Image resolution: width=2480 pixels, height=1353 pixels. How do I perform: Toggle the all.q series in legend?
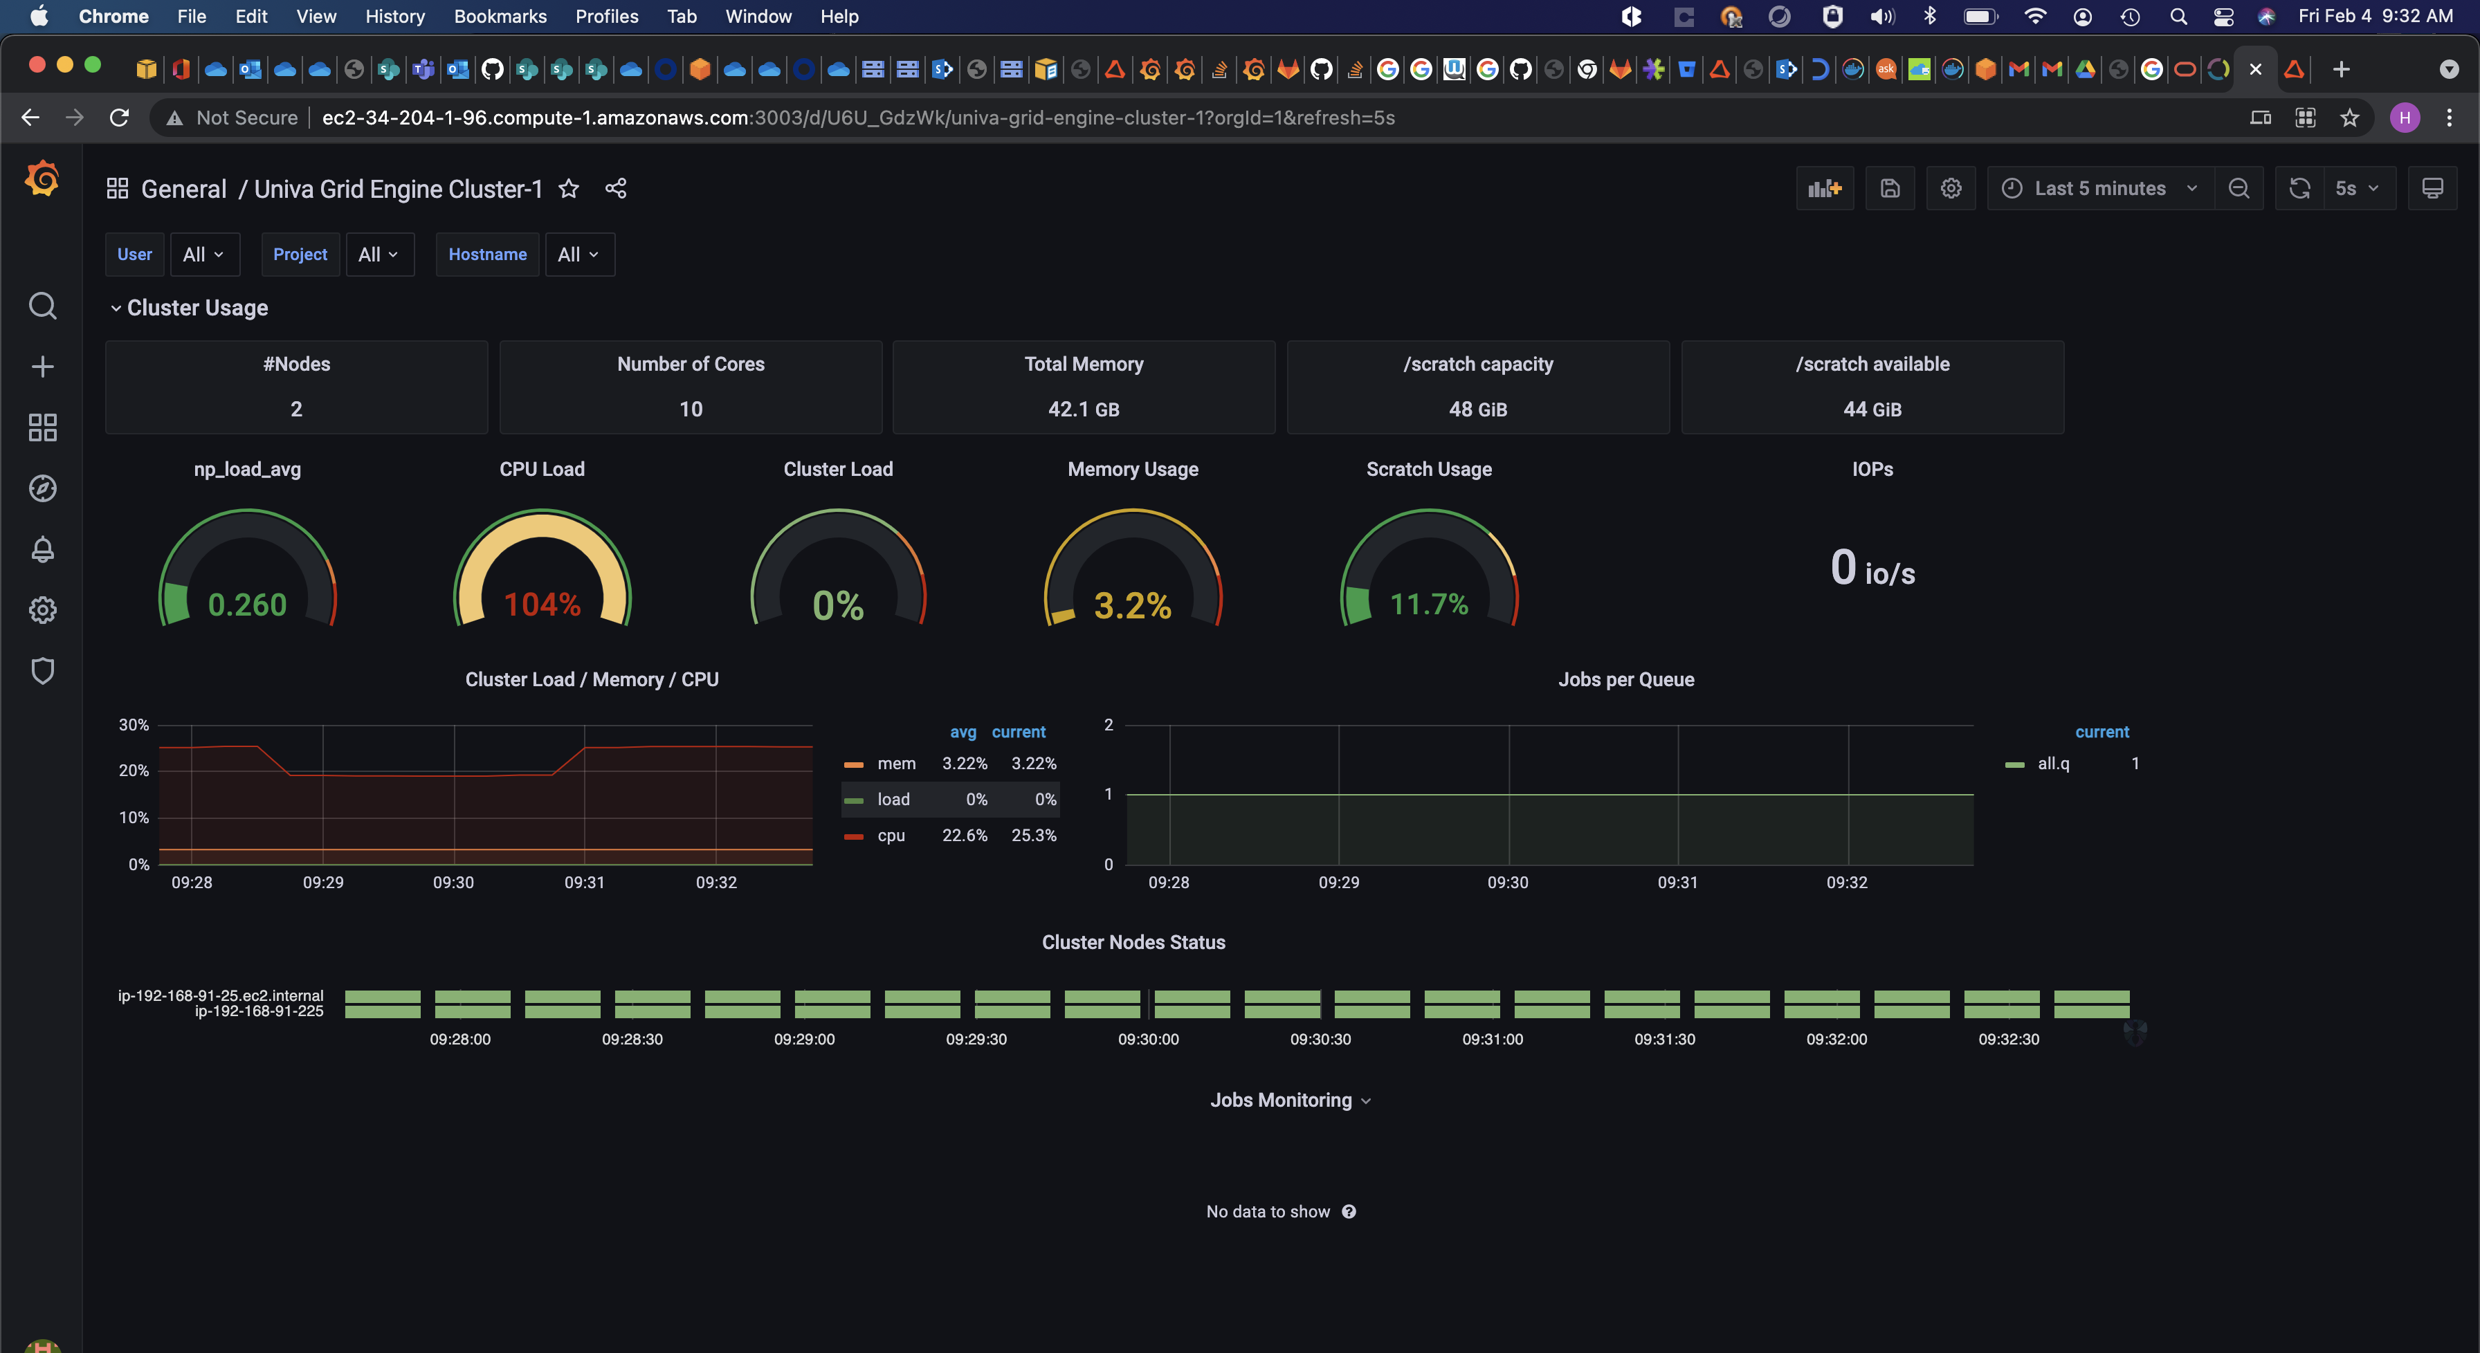point(2054,764)
